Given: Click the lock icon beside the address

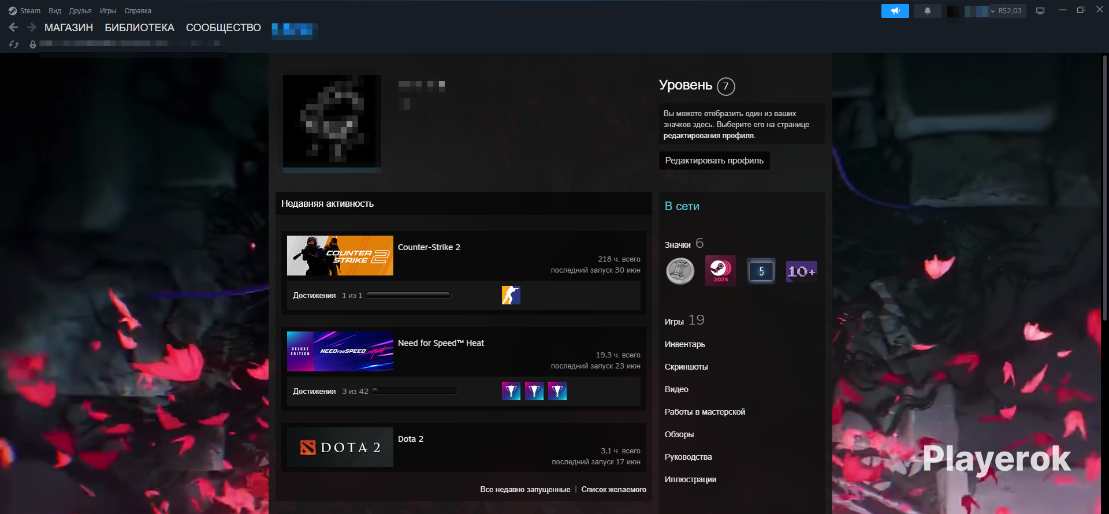Looking at the screenshot, I should (33, 44).
